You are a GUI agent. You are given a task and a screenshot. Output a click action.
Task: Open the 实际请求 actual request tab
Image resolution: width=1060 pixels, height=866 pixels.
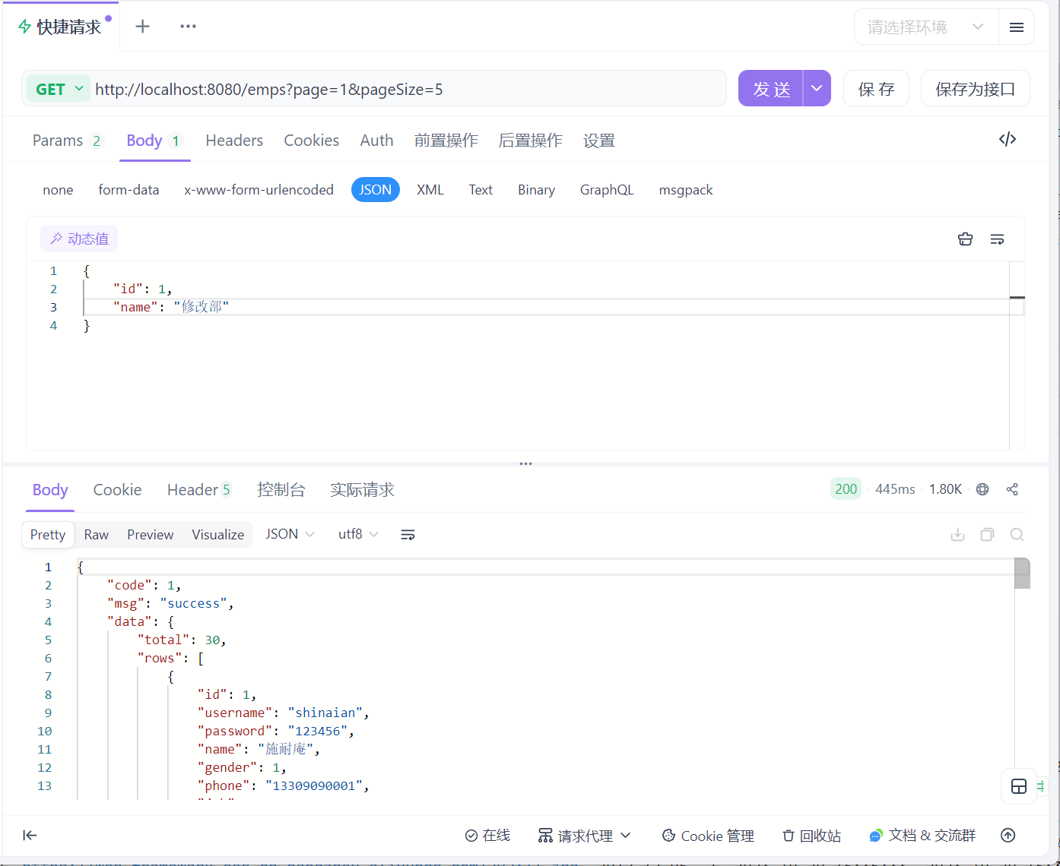coord(362,490)
